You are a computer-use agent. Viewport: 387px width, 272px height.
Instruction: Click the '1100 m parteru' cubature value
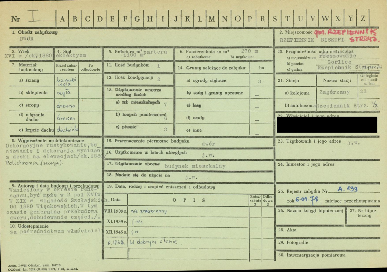[145, 54]
